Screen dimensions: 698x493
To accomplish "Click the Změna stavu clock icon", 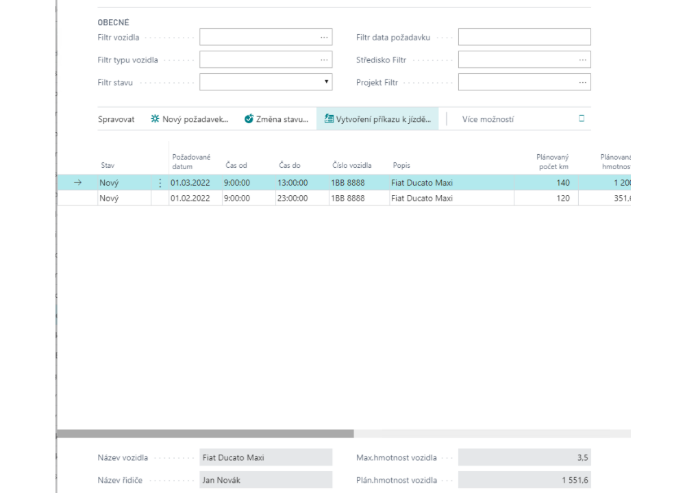I will 249,118.
